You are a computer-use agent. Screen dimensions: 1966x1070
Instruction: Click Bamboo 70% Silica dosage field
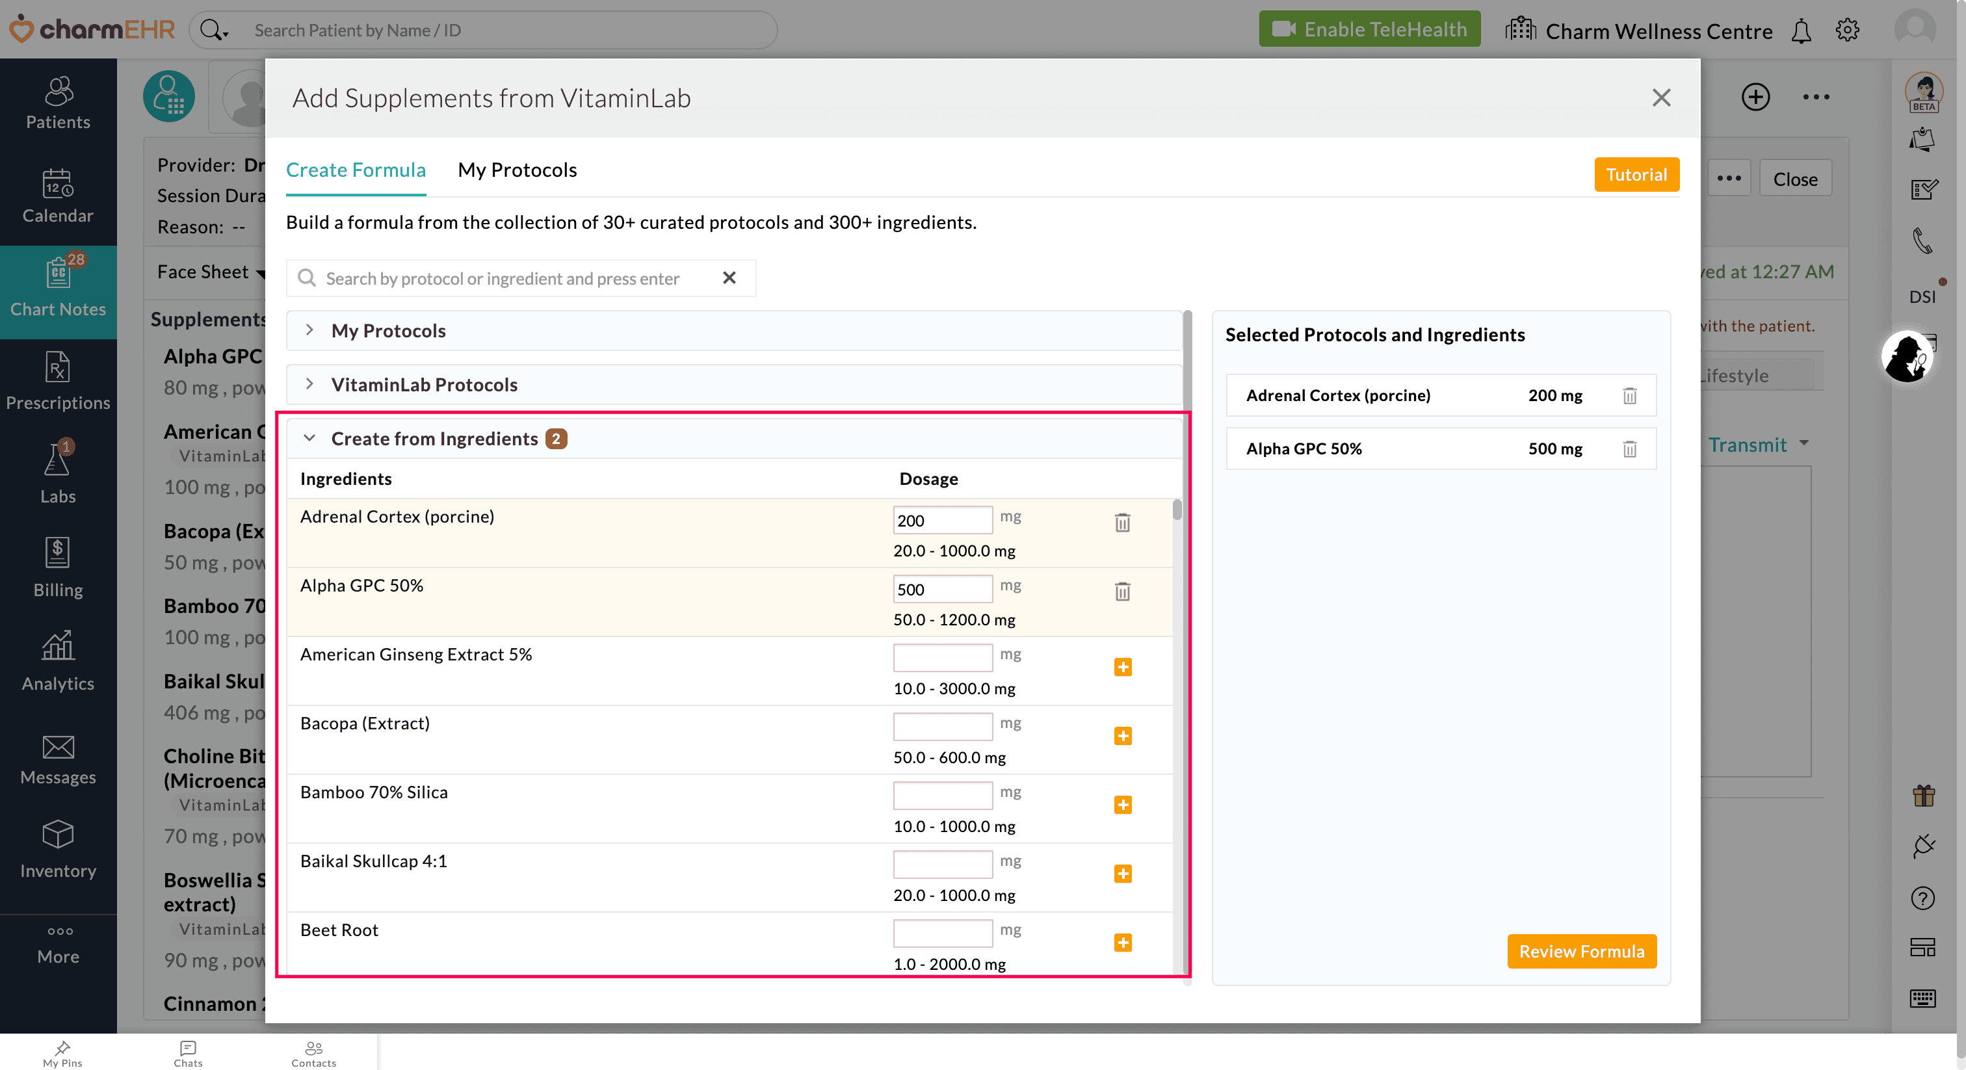[x=942, y=795]
